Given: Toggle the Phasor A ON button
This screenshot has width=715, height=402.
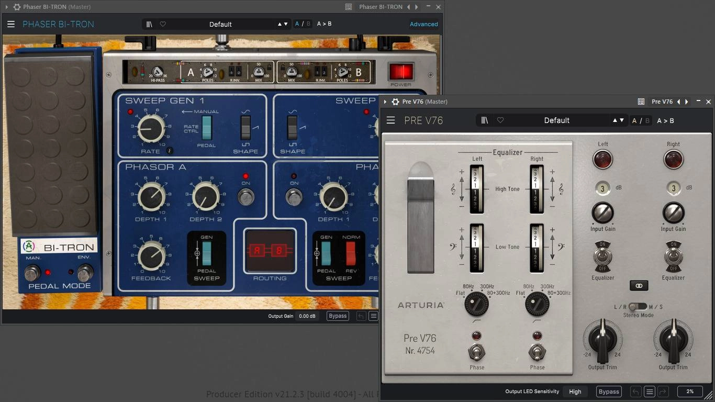Looking at the screenshot, I should coord(245,197).
